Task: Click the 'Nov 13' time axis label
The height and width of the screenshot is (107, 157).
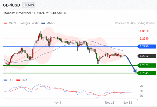Action: 127,102
